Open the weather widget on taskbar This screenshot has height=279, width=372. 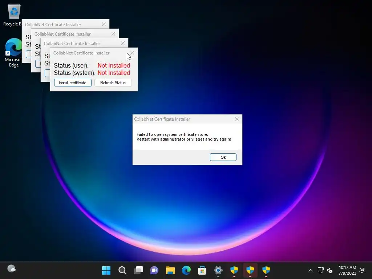click(x=11, y=269)
